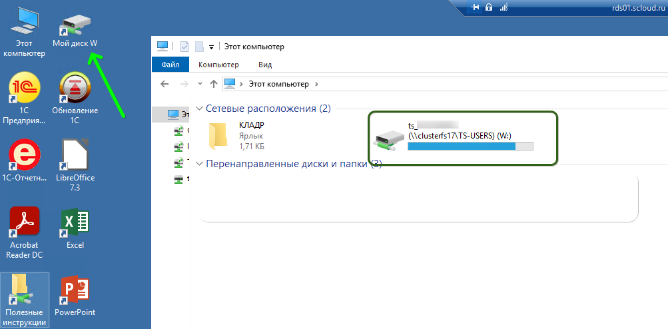668x329 pixels.
Task: Open the Файл menu tab
Action: 170,65
